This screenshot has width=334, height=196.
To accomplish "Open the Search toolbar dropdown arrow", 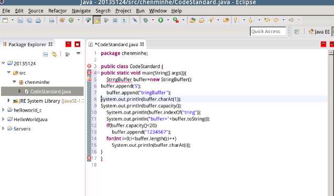I will [218, 20].
